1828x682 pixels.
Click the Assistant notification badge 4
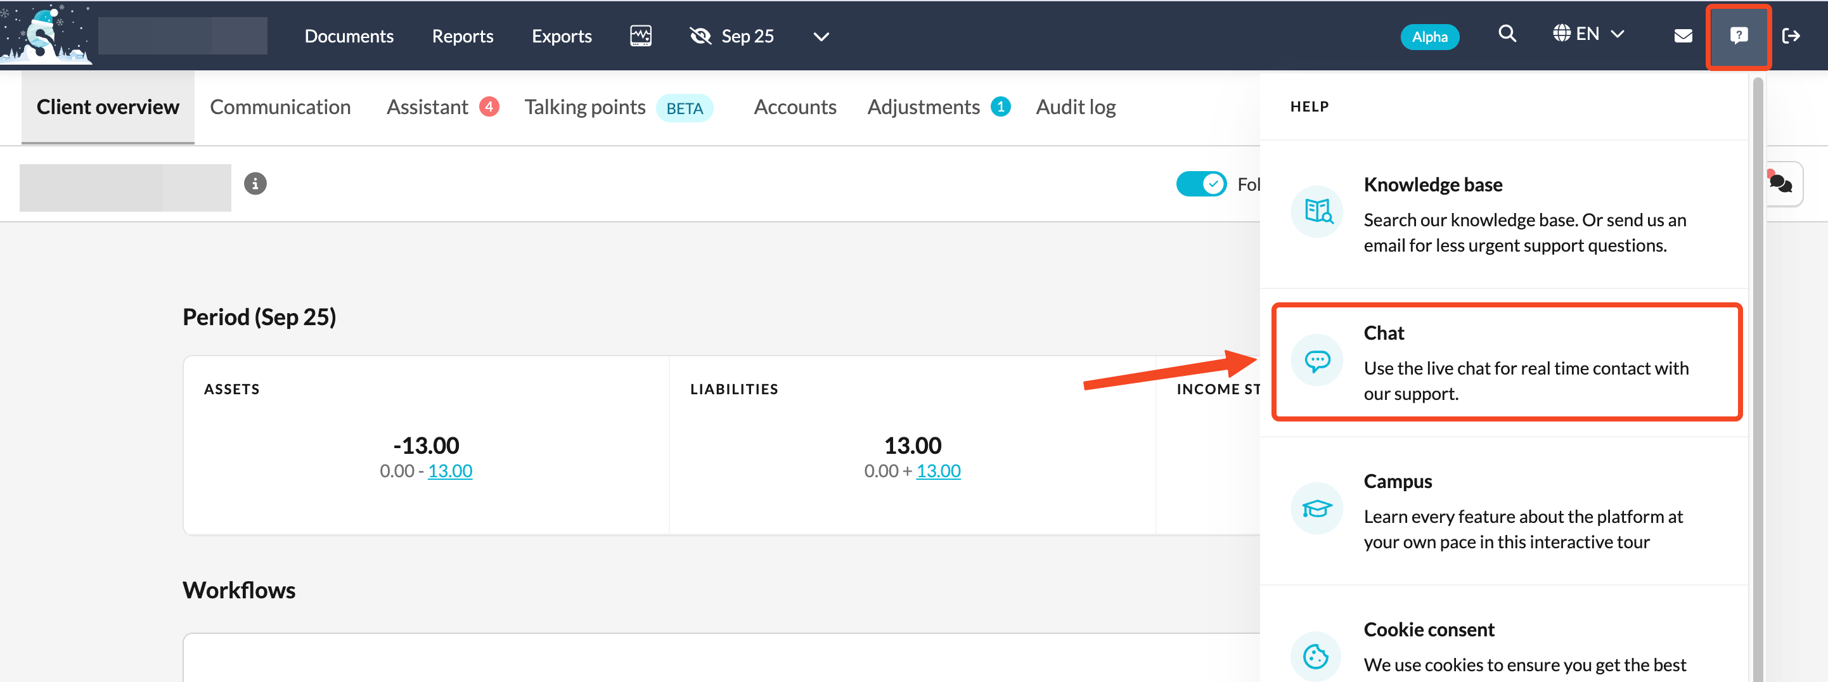click(x=489, y=106)
